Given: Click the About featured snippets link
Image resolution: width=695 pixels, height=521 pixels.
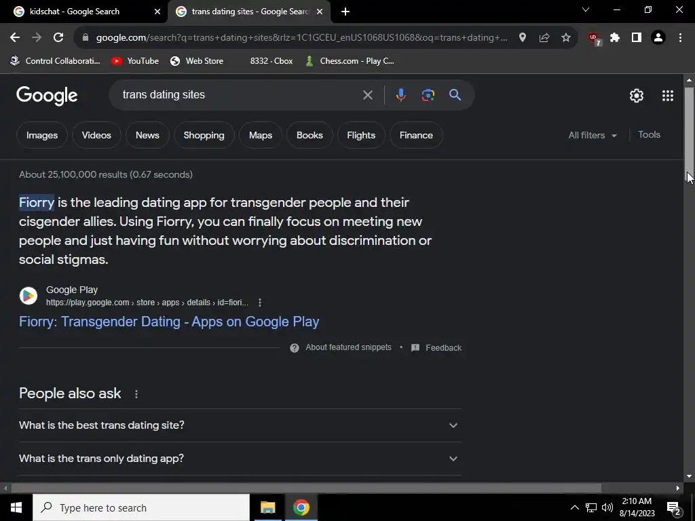Looking at the screenshot, I should point(348,347).
